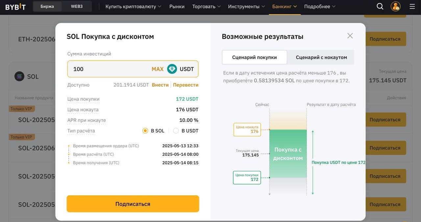Click Внести deposit link
The image size is (421, 222).
click(x=160, y=85)
